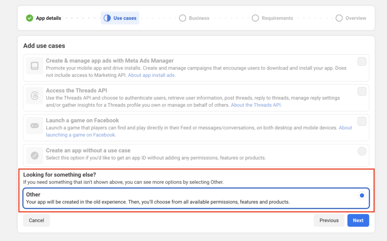Viewport: 387px width, 241px height.
Task: Click the Meta Ads Manager monitor icon
Action: 35,67
